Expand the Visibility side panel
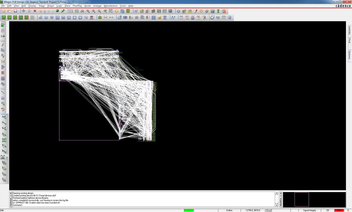This screenshot has height=212, width=352. [350, 30]
